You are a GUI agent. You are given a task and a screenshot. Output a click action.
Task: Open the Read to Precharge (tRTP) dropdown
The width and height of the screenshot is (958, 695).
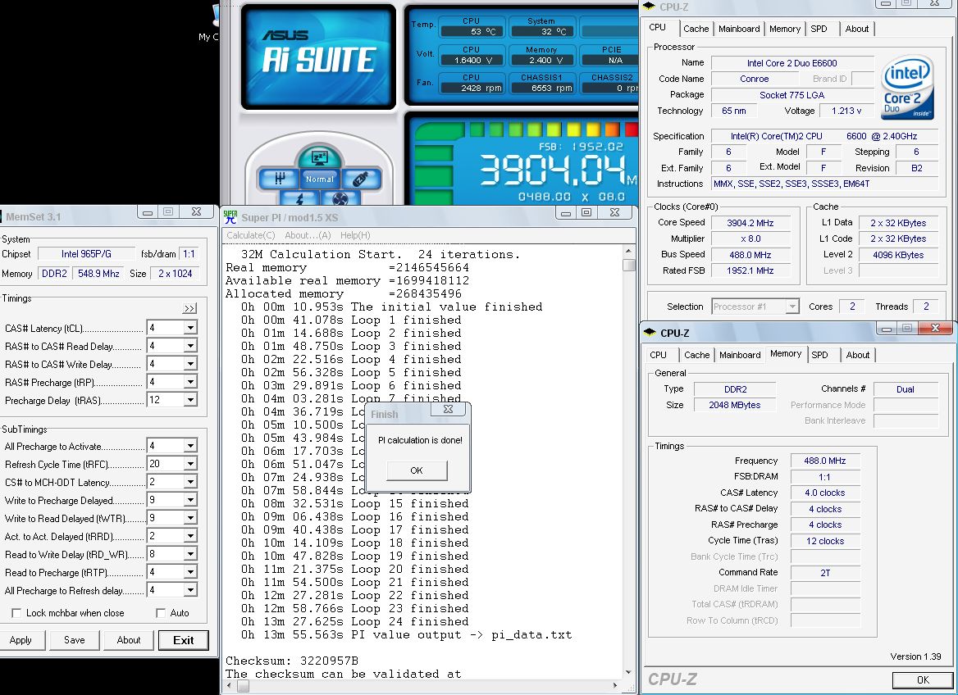click(x=190, y=572)
